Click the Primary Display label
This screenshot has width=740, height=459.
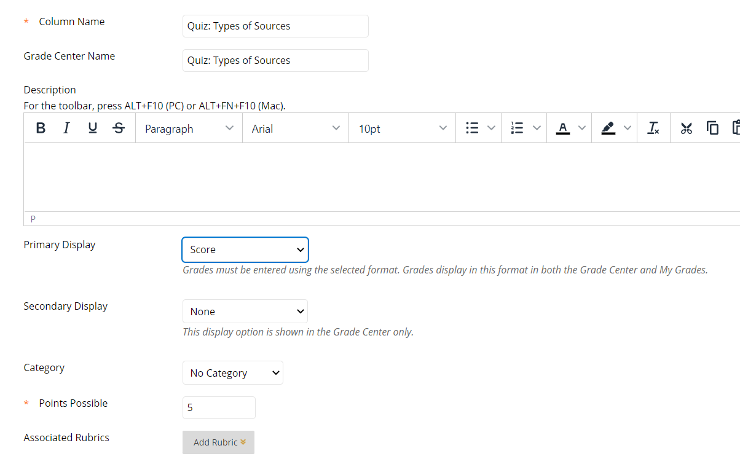click(x=60, y=245)
